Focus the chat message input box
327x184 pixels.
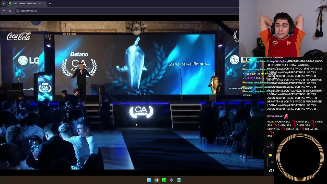271,162
